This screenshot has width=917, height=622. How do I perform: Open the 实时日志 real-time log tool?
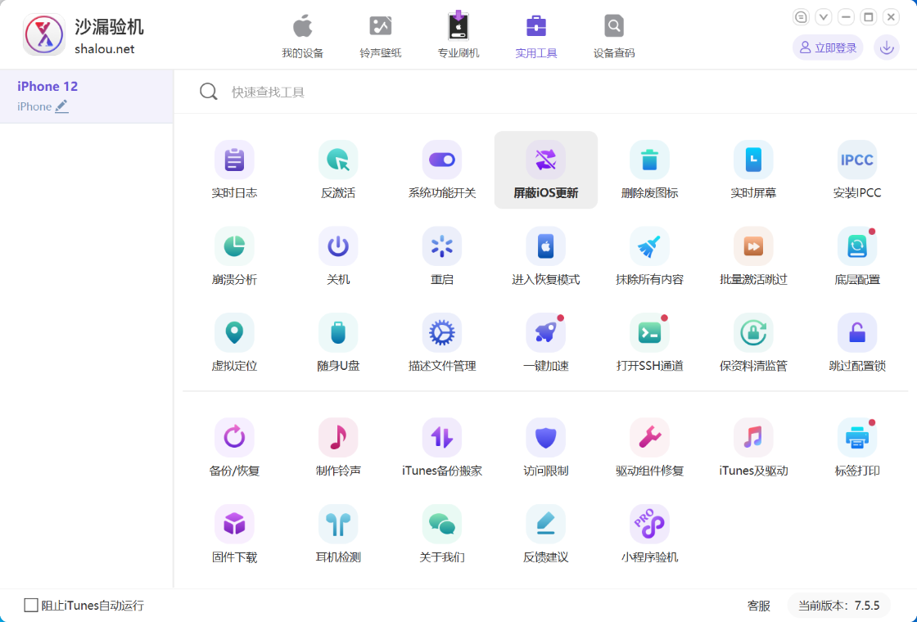pyautogui.click(x=234, y=160)
